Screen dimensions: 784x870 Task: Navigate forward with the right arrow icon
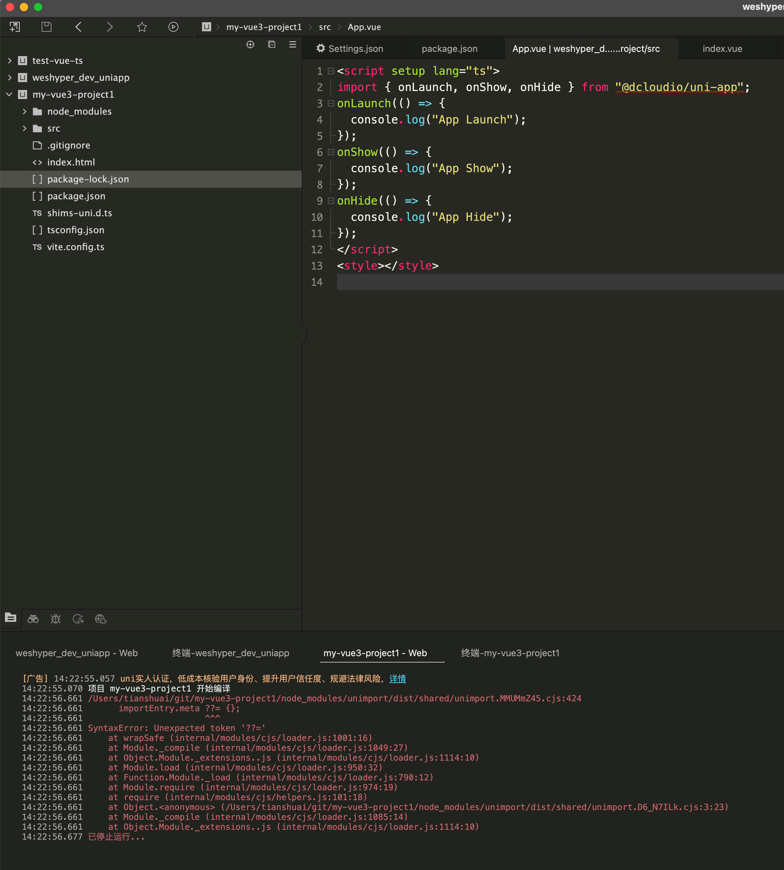tap(110, 27)
